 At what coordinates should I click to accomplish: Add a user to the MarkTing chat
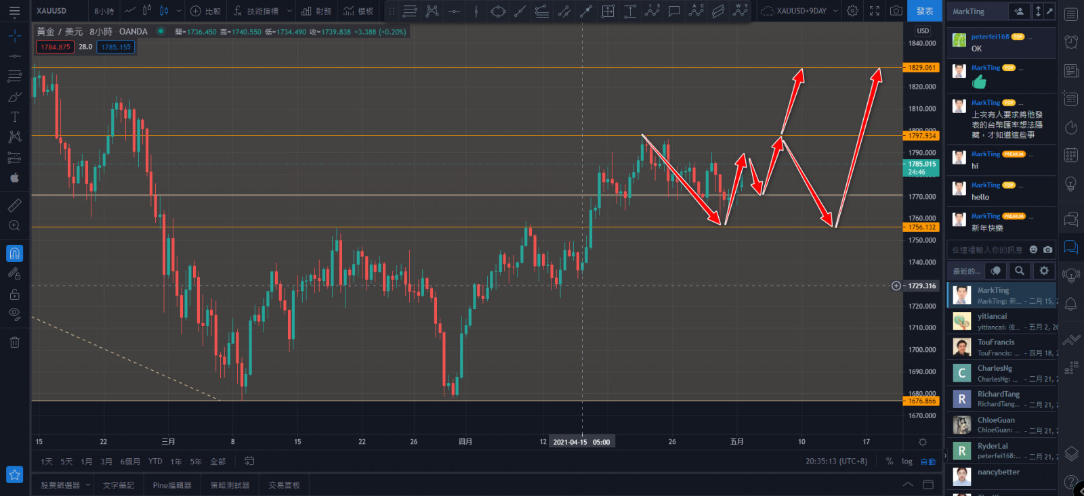[1019, 12]
